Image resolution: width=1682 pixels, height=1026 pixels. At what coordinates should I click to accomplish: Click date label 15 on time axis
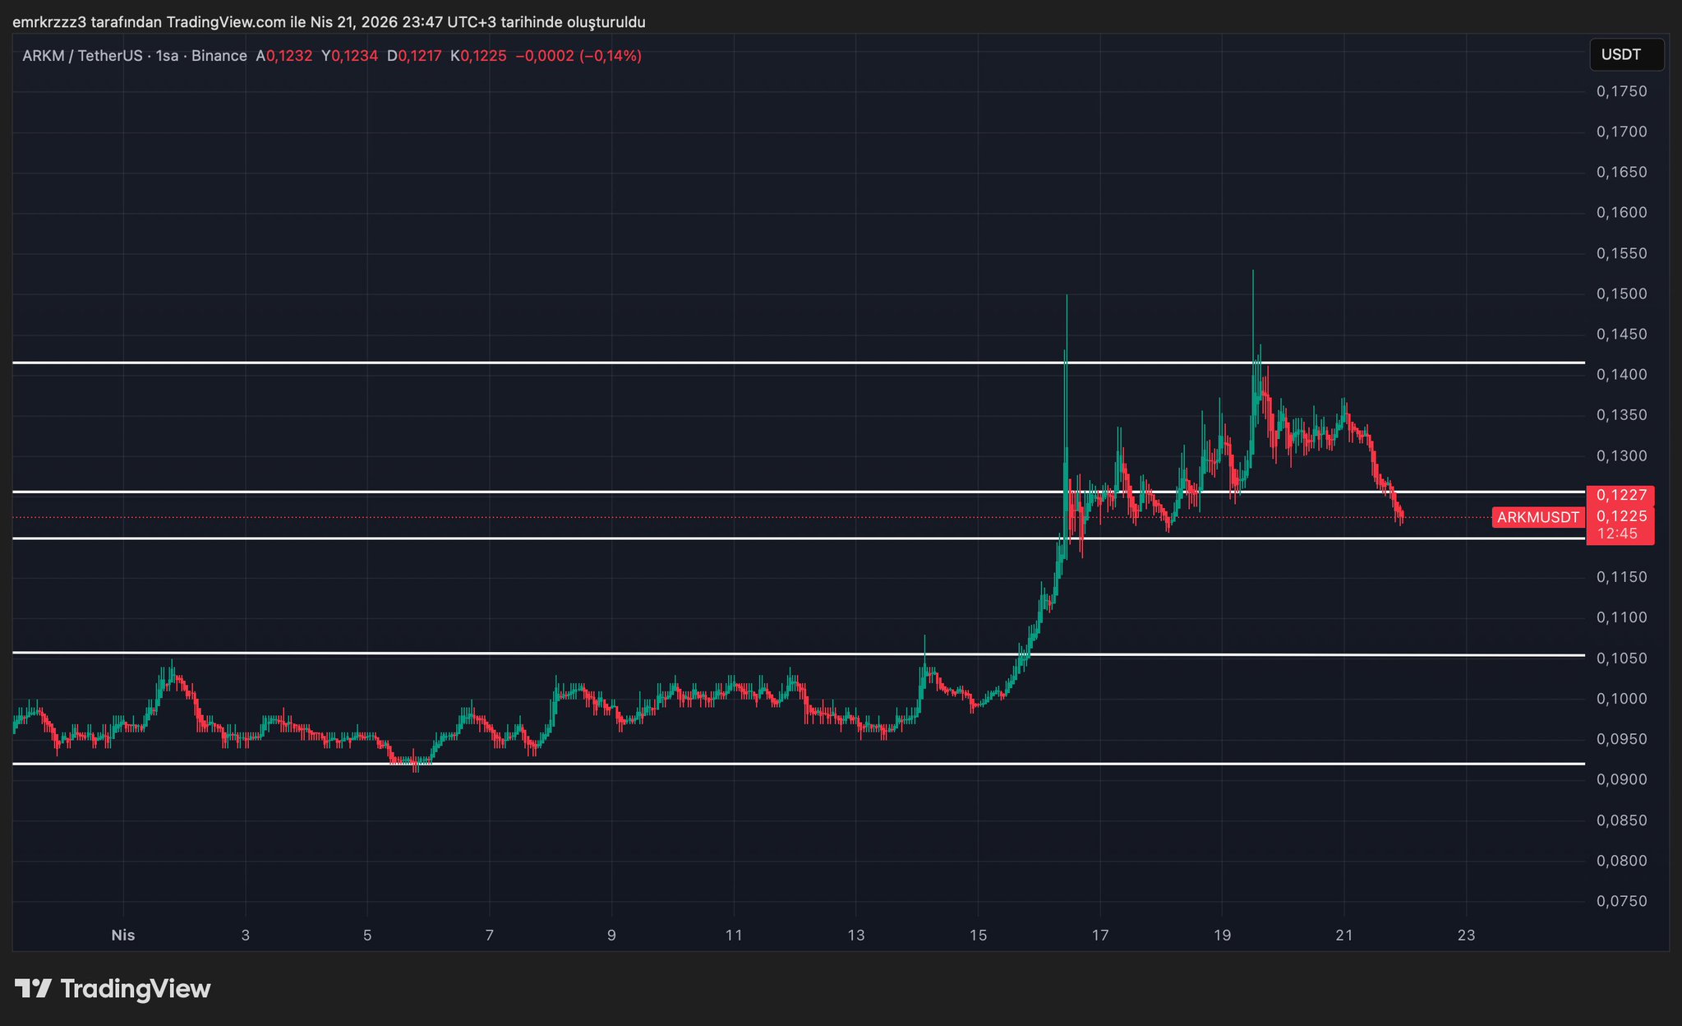[978, 935]
